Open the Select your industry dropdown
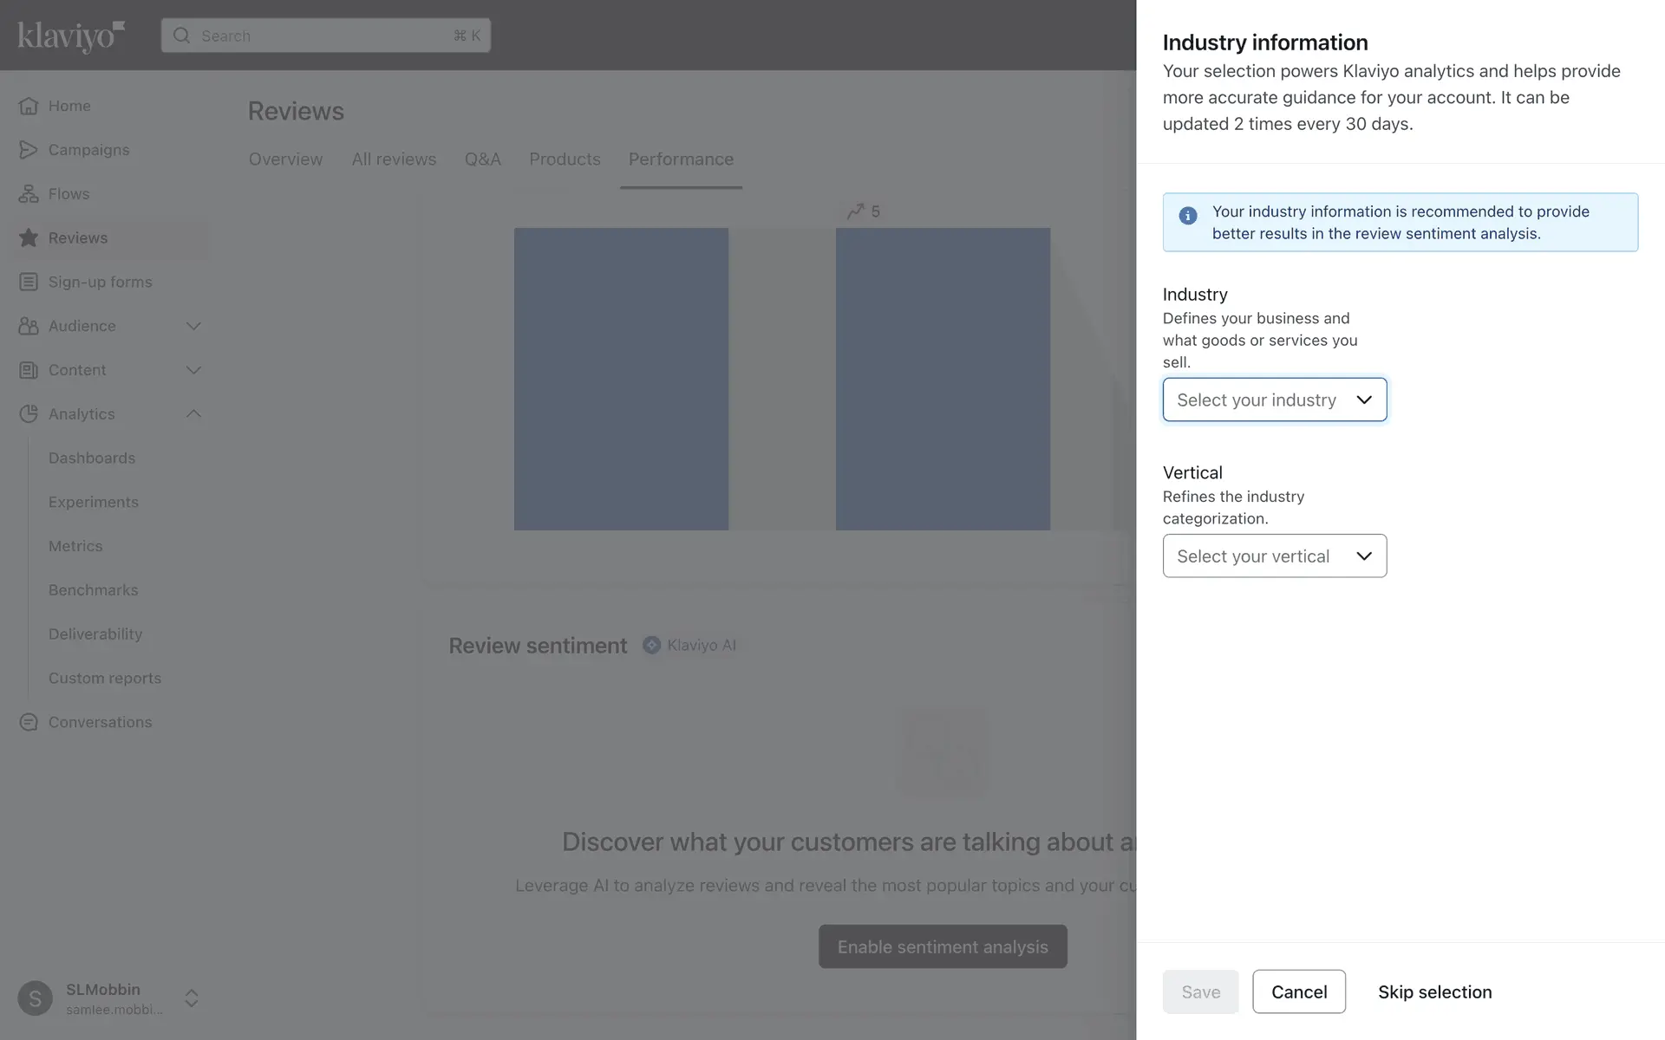Image resolution: width=1665 pixels, height=1040 pixels. (1274, 400)
